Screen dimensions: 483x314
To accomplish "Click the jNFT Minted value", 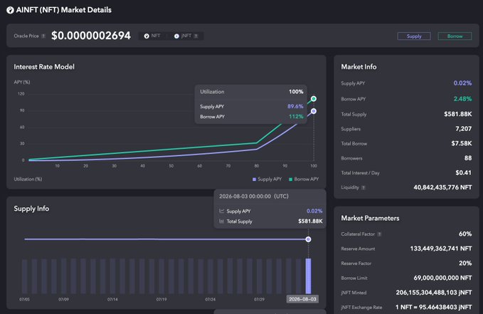I will [x=434, y=293].
